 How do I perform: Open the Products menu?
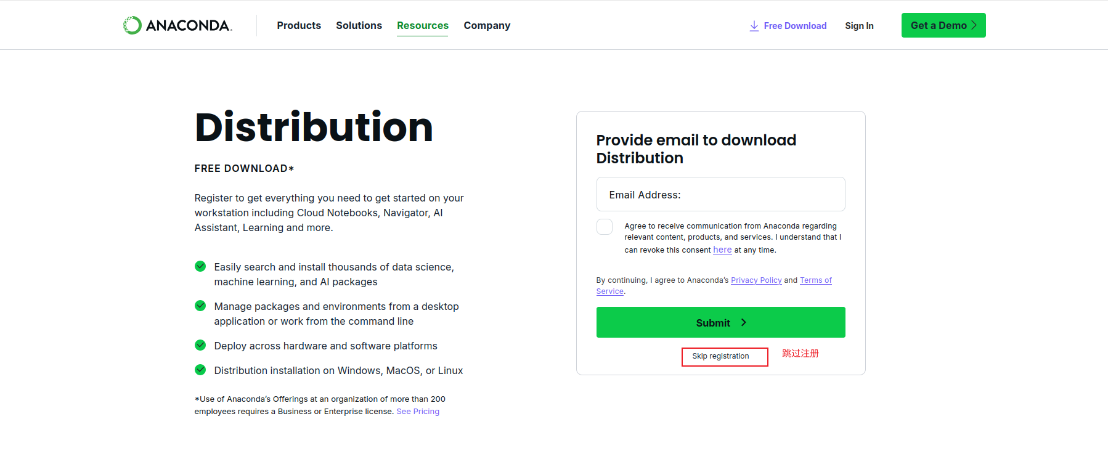(299, 25)
